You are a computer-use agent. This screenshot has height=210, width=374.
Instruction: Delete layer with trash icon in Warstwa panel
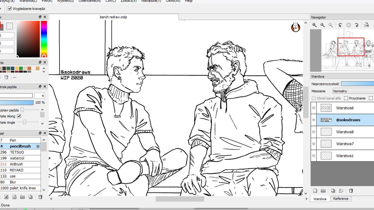point(351,190)
